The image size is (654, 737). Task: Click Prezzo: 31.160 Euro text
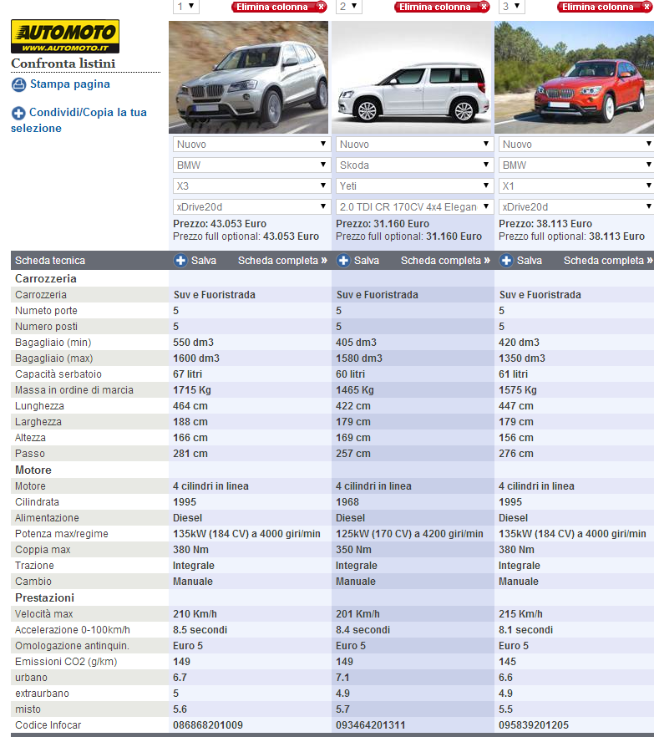pyautogui.click(x=383, y=224)
